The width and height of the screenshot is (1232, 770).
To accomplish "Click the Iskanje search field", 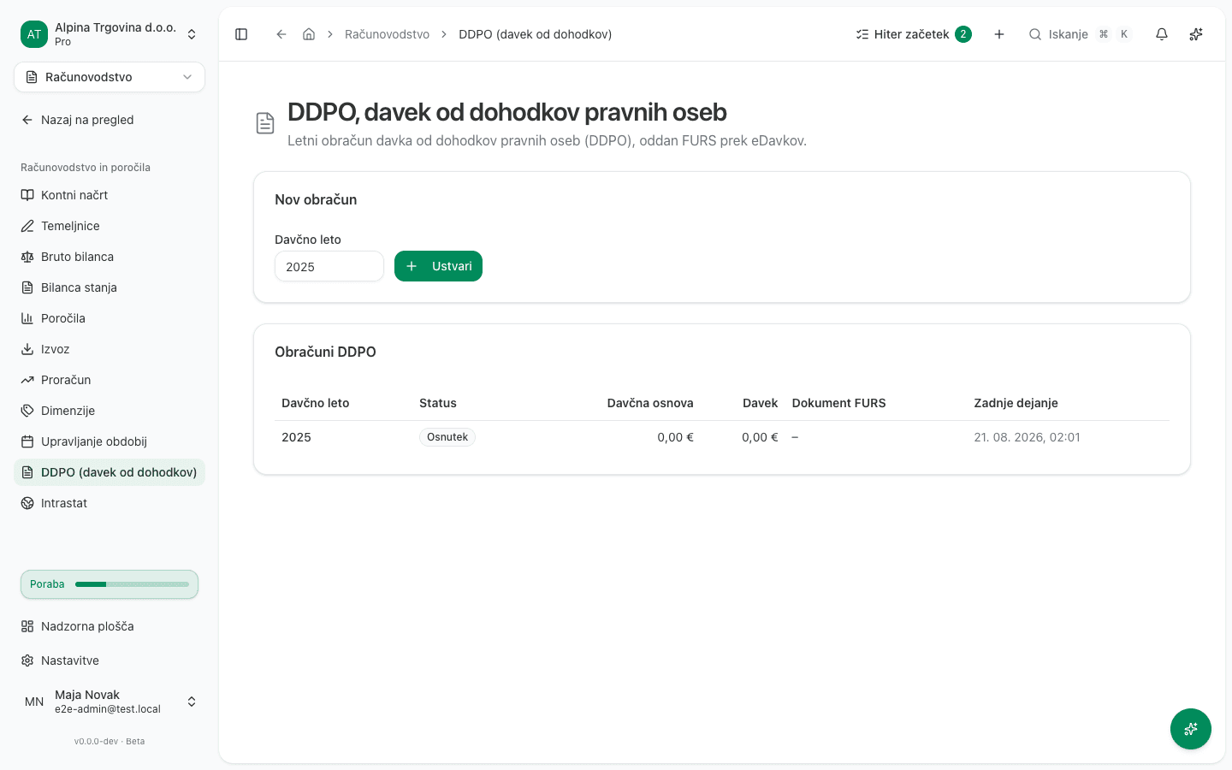I will click(1080, 34).
